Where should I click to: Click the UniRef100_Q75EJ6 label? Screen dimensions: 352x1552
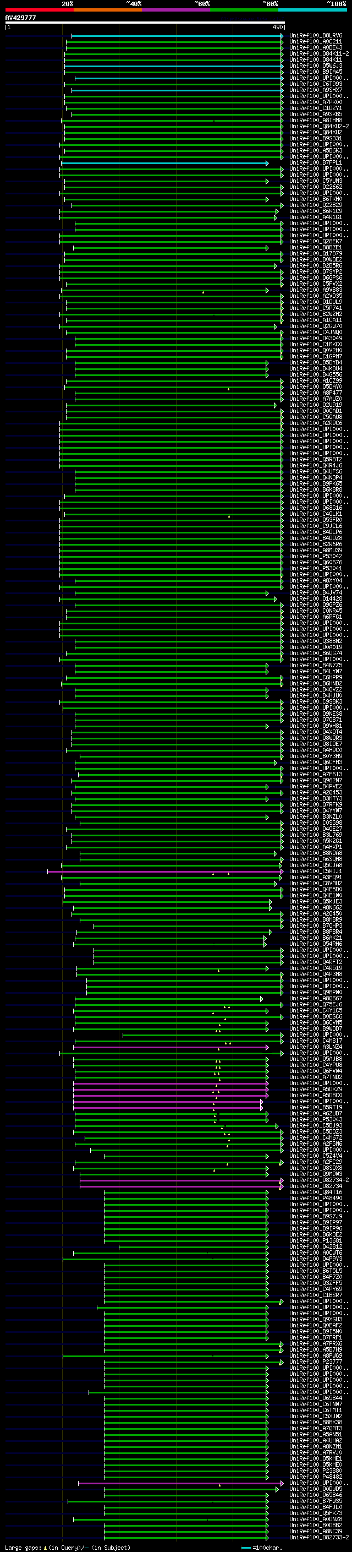[315, 1004]
